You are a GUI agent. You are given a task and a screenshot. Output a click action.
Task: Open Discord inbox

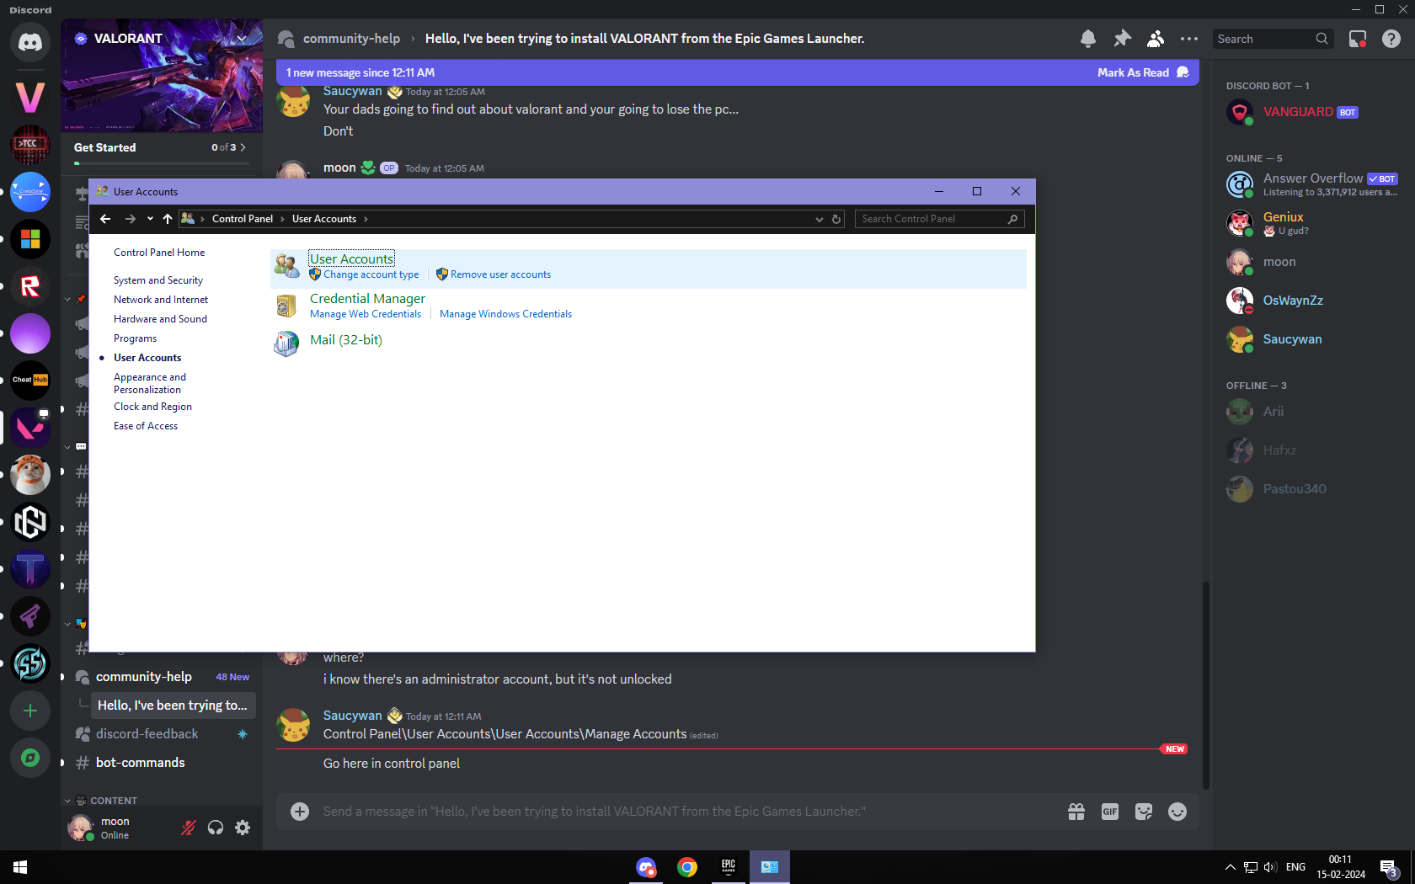pos(1358,39)
